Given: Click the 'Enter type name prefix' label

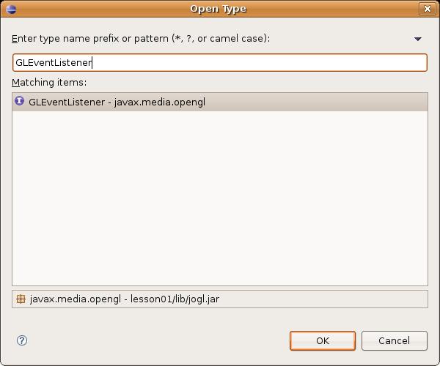Looking at the screenshot, I should (x=141, y=38).
